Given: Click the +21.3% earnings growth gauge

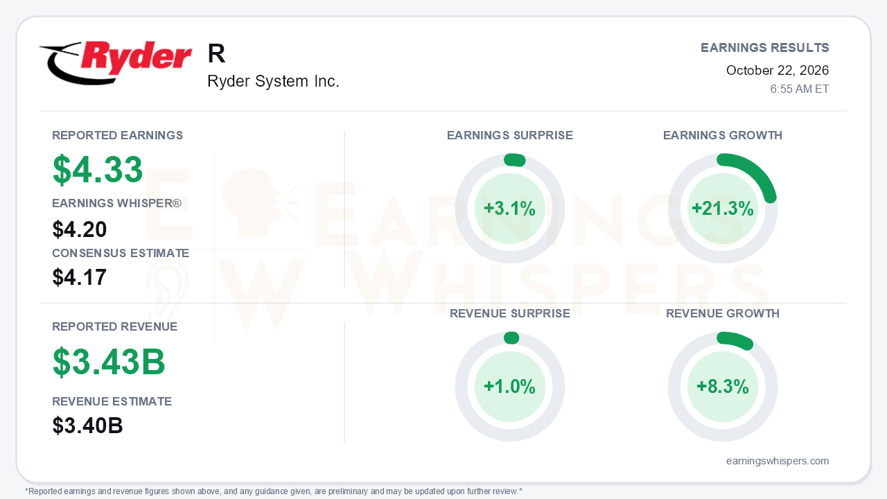Looking at the screenshot, I should tap(723, 209).
